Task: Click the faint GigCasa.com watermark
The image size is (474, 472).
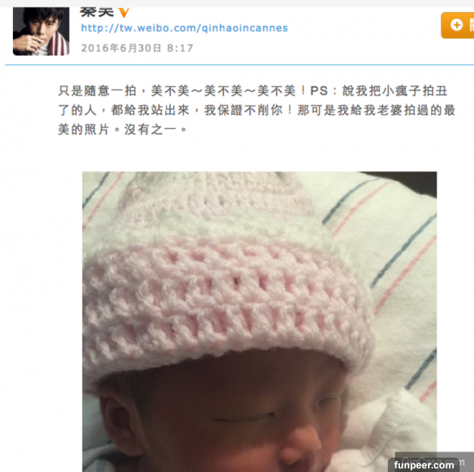Action: coord(433,462)
